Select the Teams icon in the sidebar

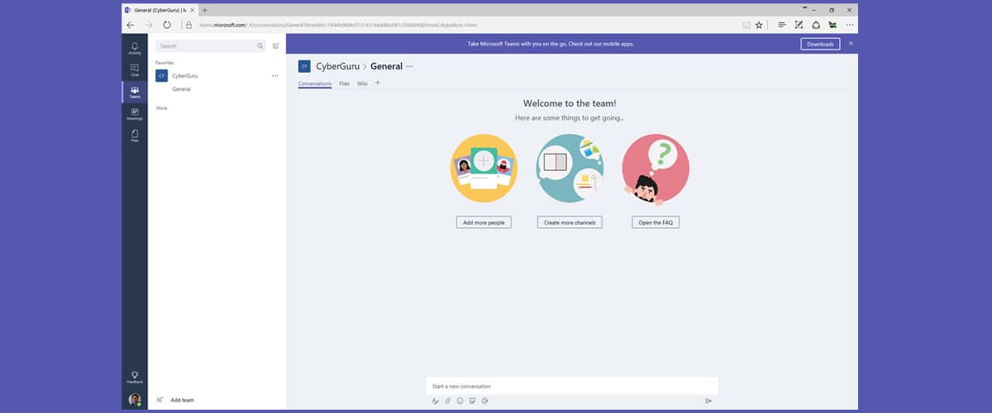[x=135, y=92]
